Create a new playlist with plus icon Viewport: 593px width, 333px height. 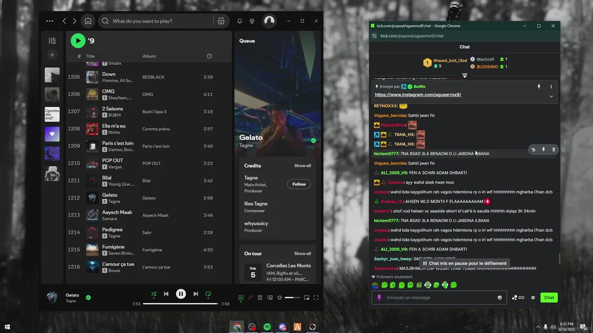coord(52,55)
